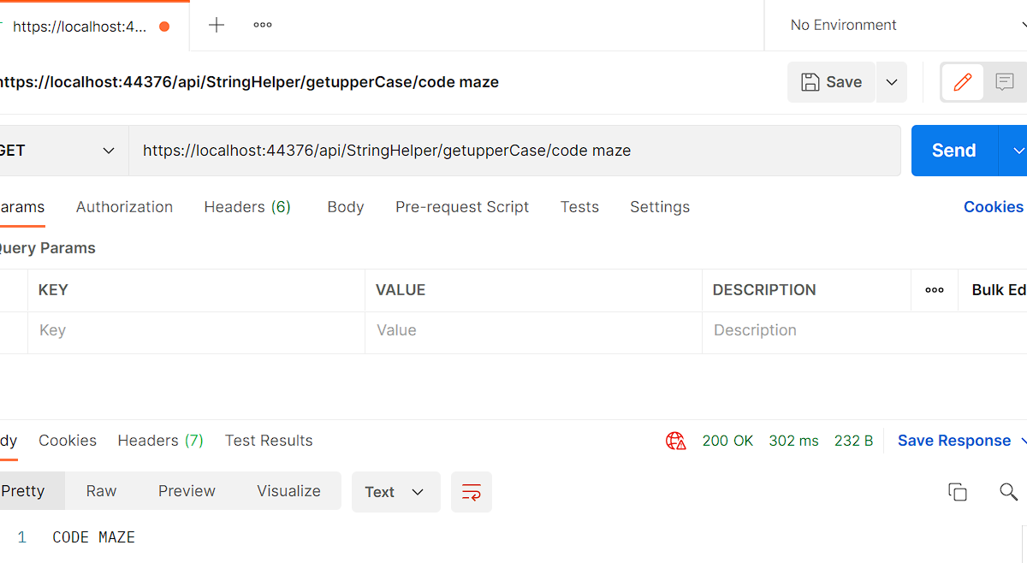1027x563 pixels.
Task: Select the Raw response view
Action: pos(101,491)
